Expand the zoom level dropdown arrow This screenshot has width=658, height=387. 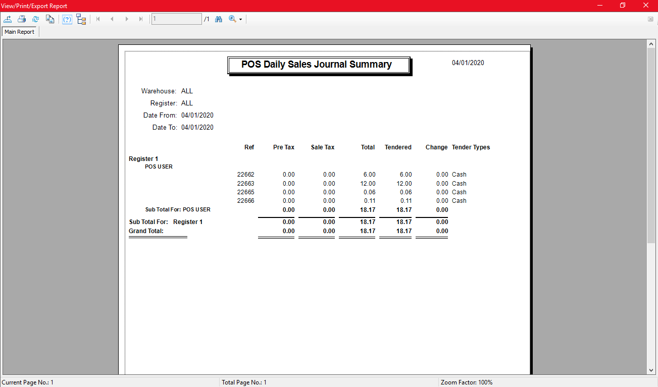pyautogui.click(x=241, y=20)
